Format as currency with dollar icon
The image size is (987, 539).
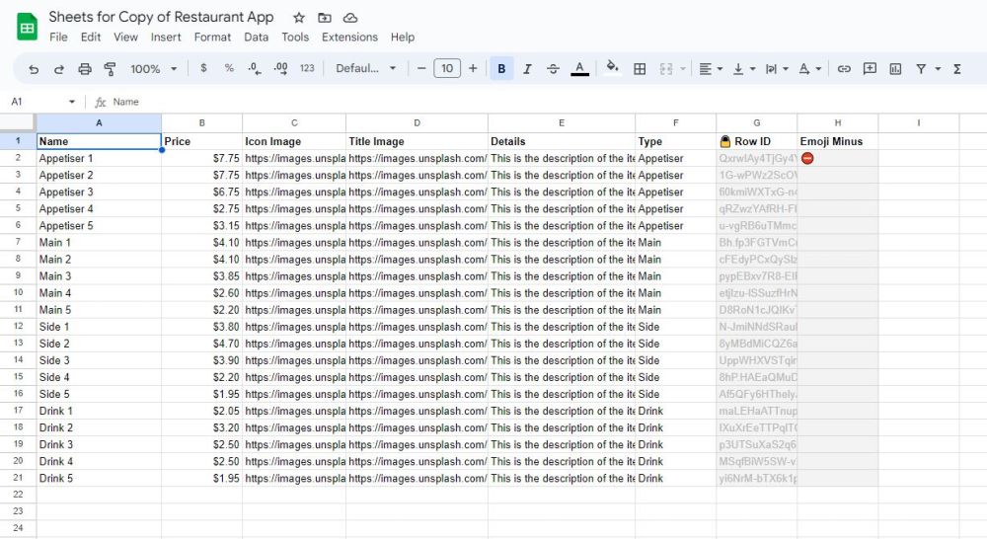203,68
